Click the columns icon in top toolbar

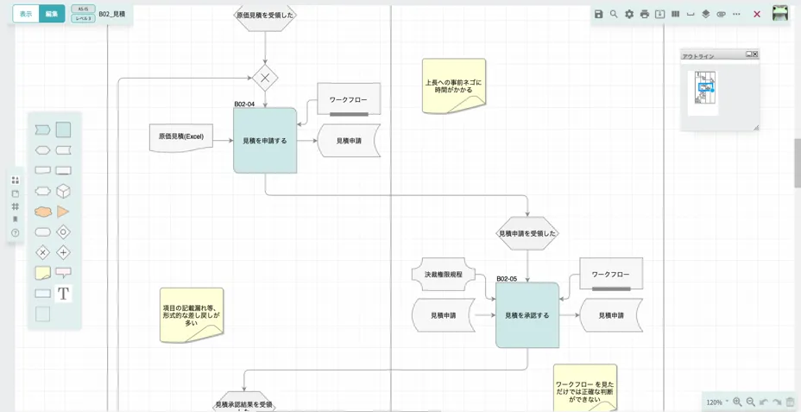675,15
